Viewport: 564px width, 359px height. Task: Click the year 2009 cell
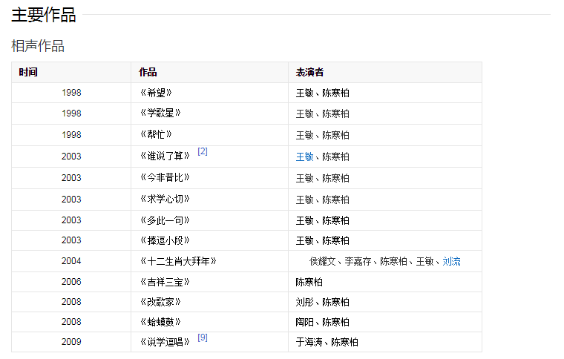71,342
